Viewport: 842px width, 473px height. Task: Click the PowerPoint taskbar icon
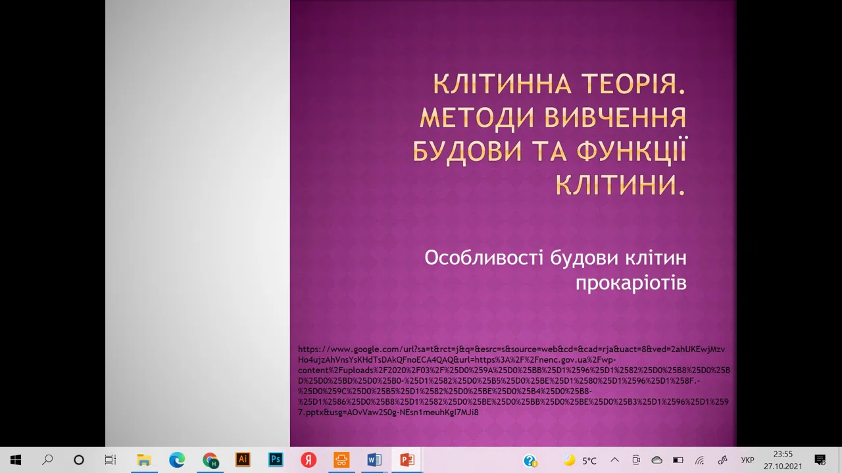pos(407,460)
